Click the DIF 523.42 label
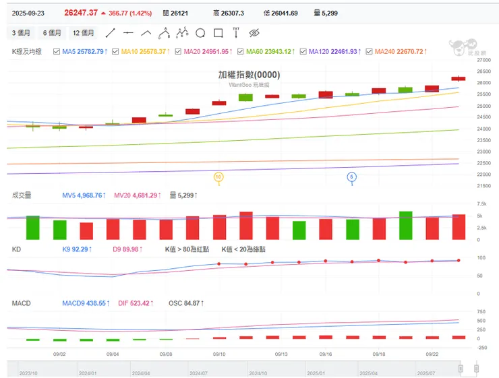499x378 pixels. click(136, 304)
